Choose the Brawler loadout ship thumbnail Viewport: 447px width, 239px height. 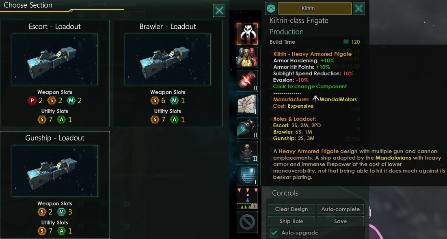click(168, 59)
